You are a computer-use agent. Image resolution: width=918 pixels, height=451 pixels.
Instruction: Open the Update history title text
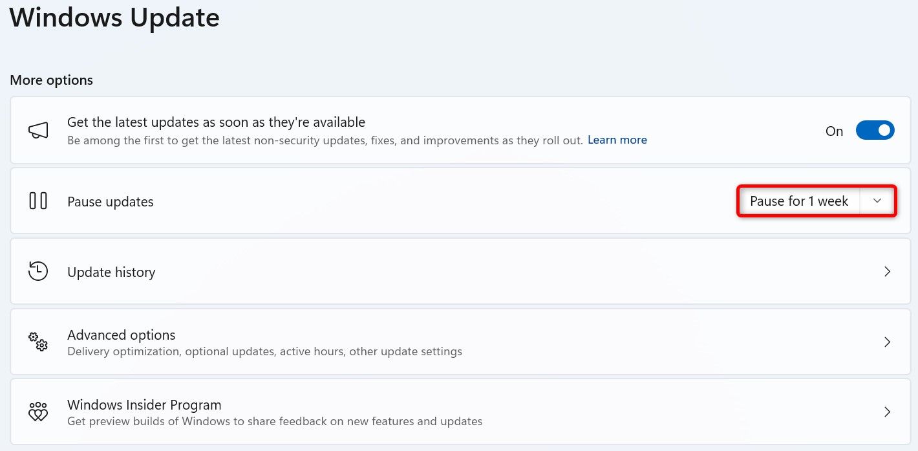[x=111, y=272]
